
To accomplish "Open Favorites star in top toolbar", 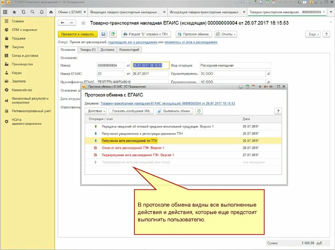I will tap(14, 12).
